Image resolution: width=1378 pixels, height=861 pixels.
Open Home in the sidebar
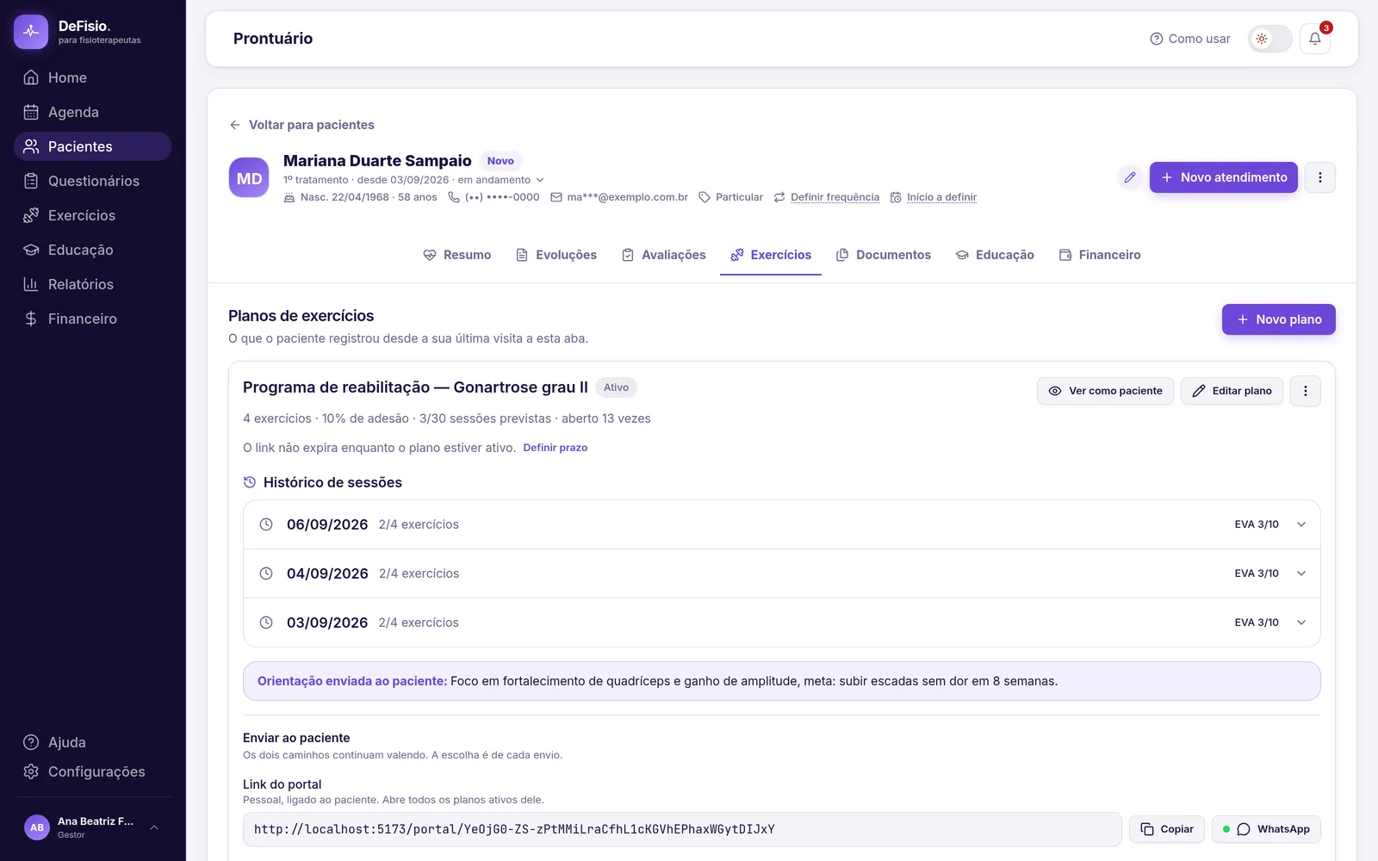[92, 77]
